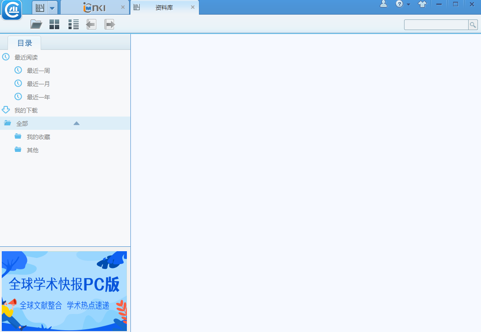Expand the help menu dropdown arrow
Viewport: 481px width, 332px height.
[x=408, y=4]
